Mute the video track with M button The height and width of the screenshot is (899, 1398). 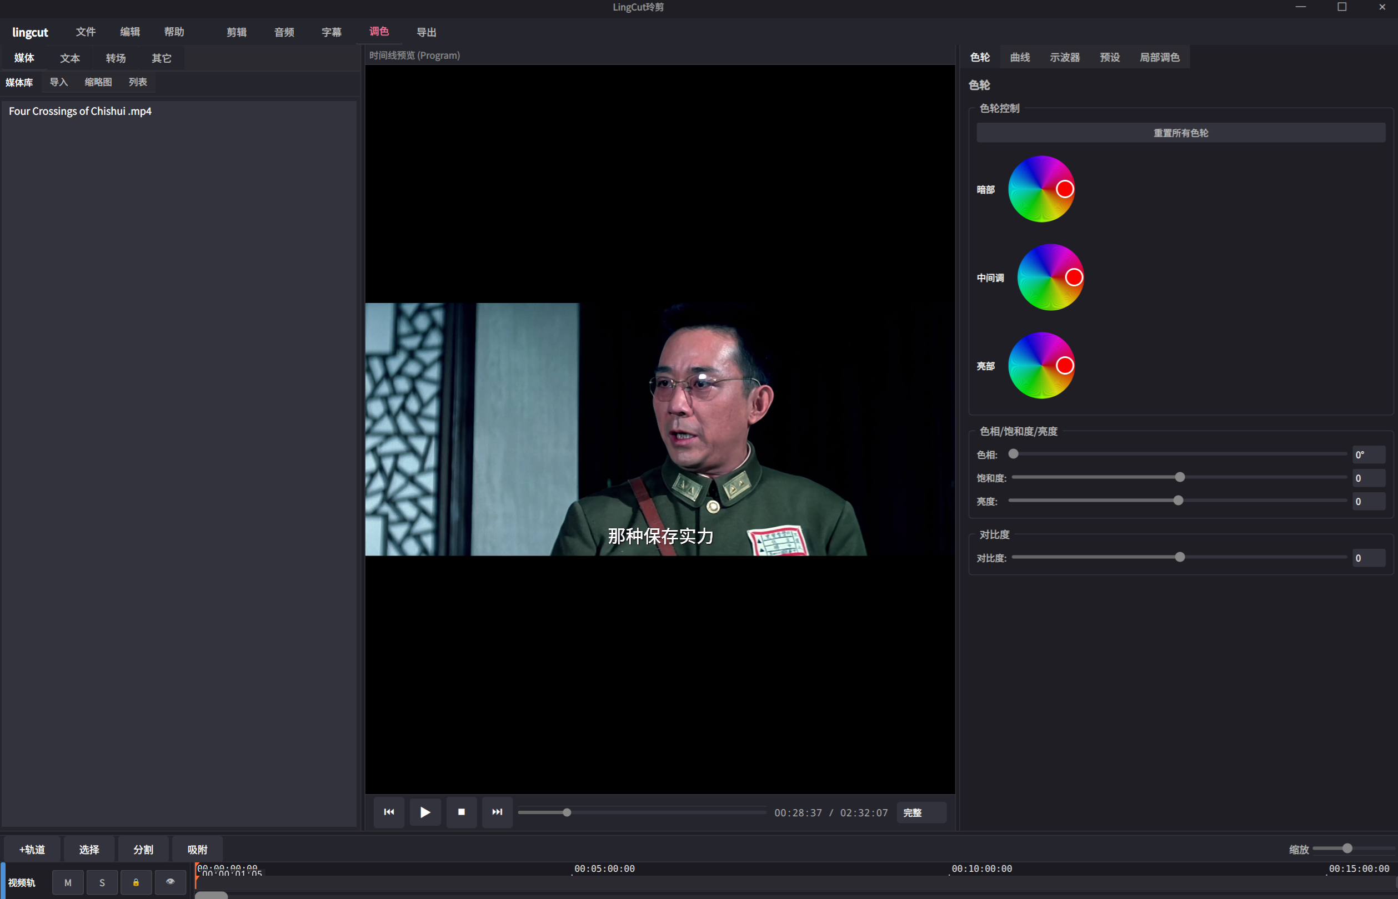click(68, 883)
